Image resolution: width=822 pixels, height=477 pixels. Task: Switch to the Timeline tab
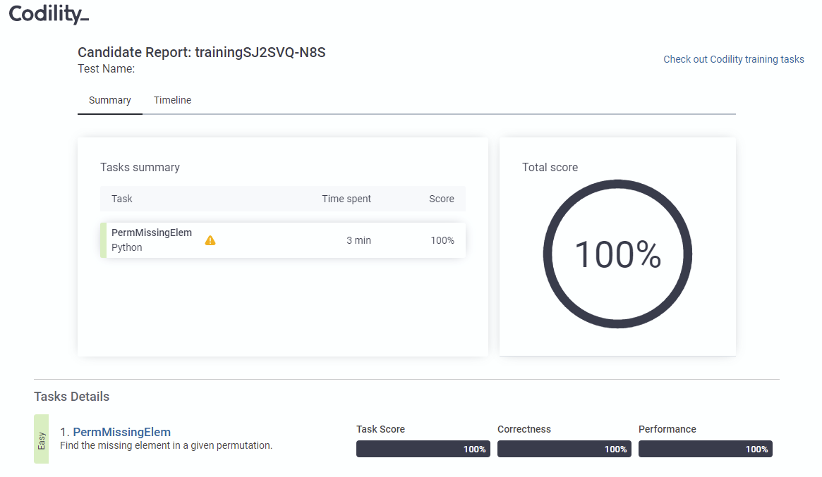coord(172,100)
